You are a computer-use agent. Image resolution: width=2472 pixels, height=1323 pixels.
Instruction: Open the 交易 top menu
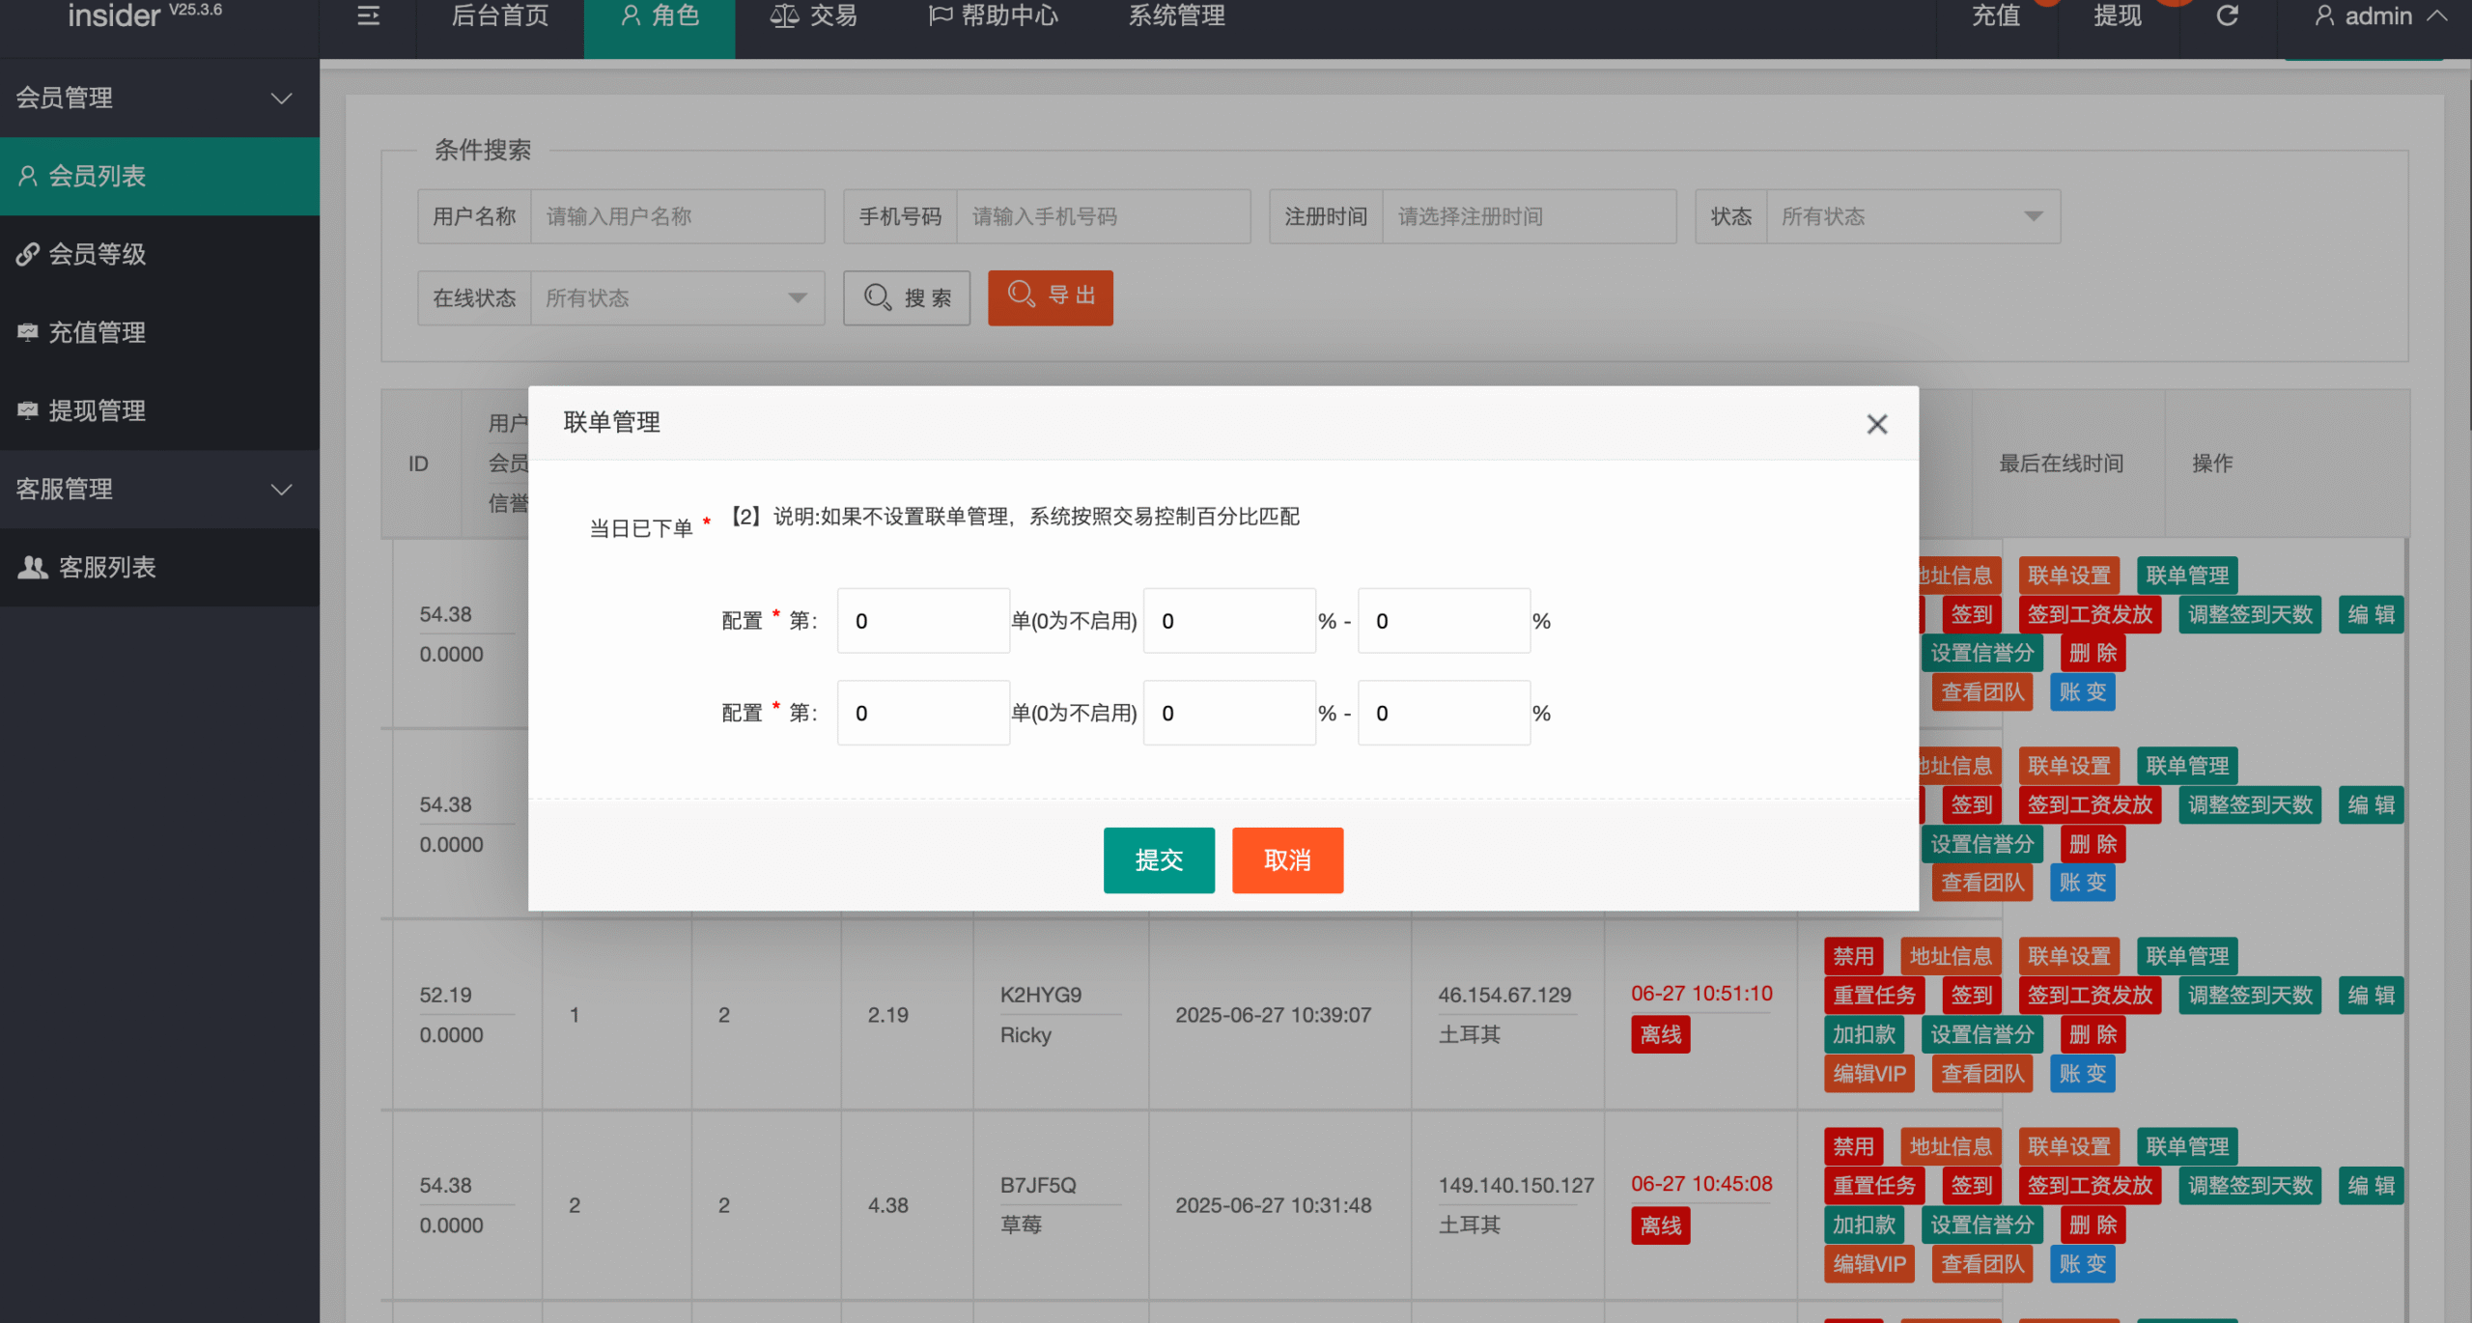tap(813, 16)
